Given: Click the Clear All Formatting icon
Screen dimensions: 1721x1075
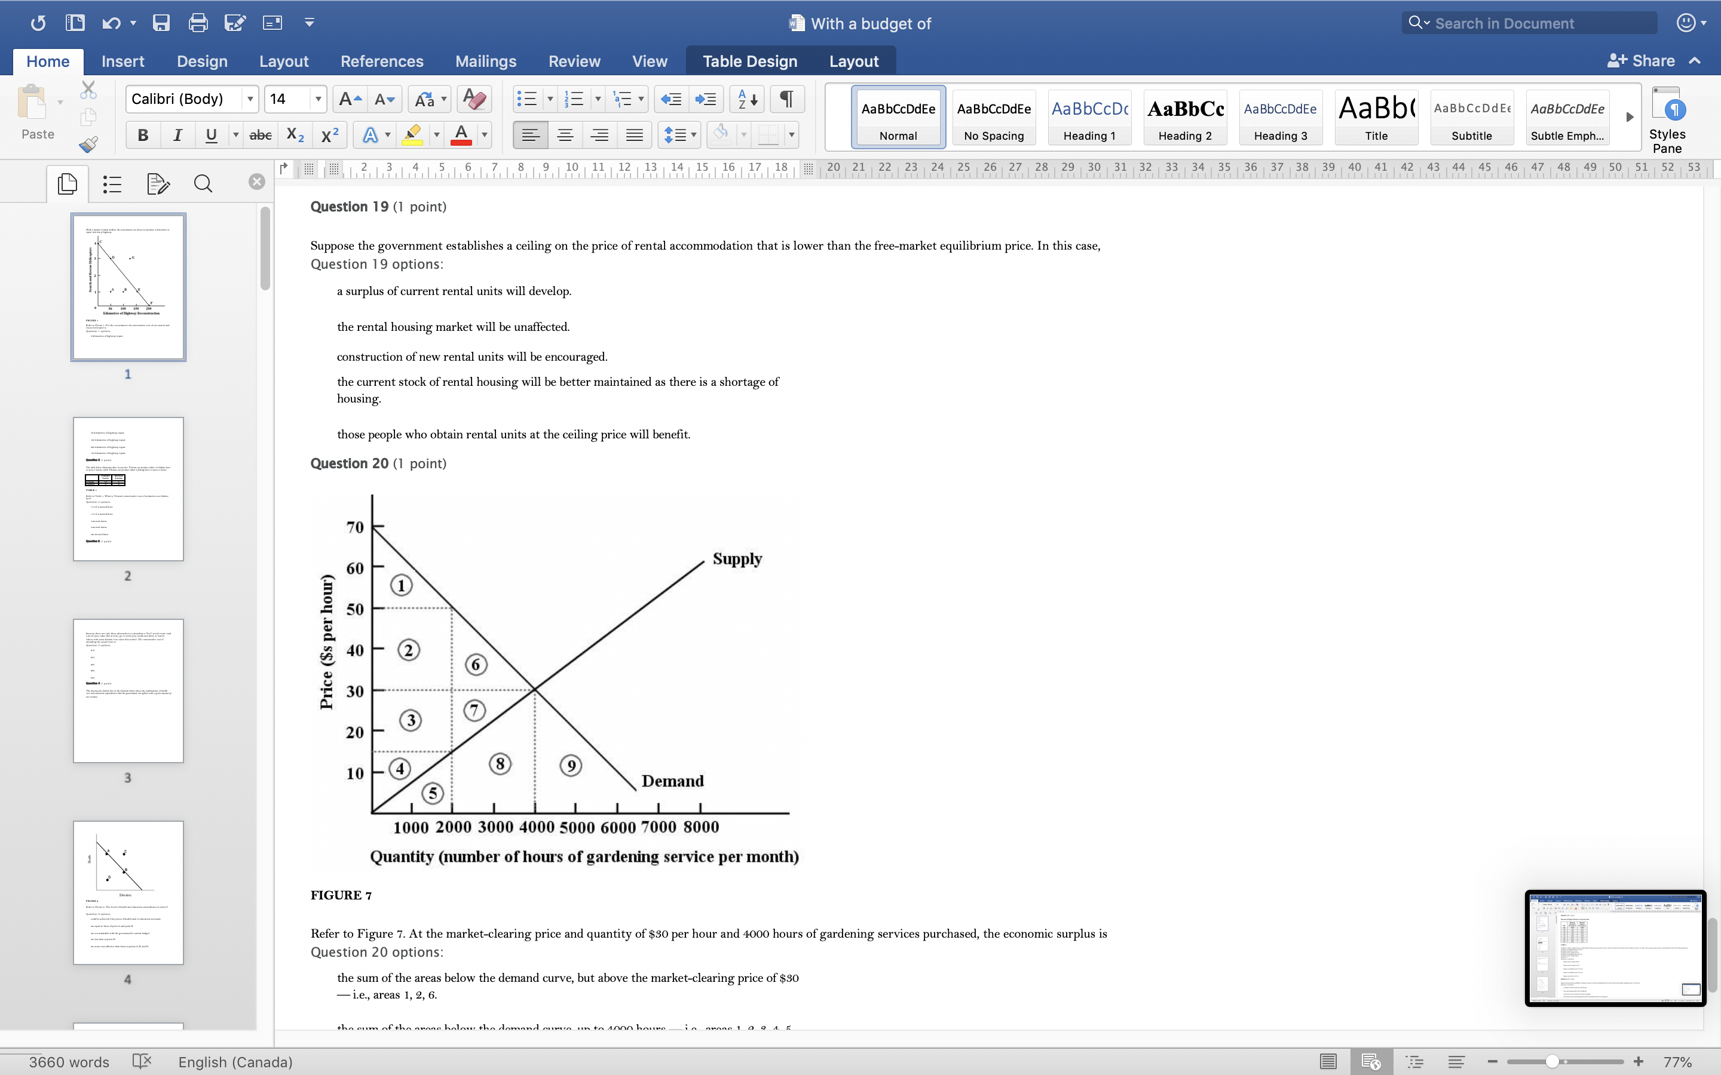Looking at the screenshot, I should pos(474,99).
